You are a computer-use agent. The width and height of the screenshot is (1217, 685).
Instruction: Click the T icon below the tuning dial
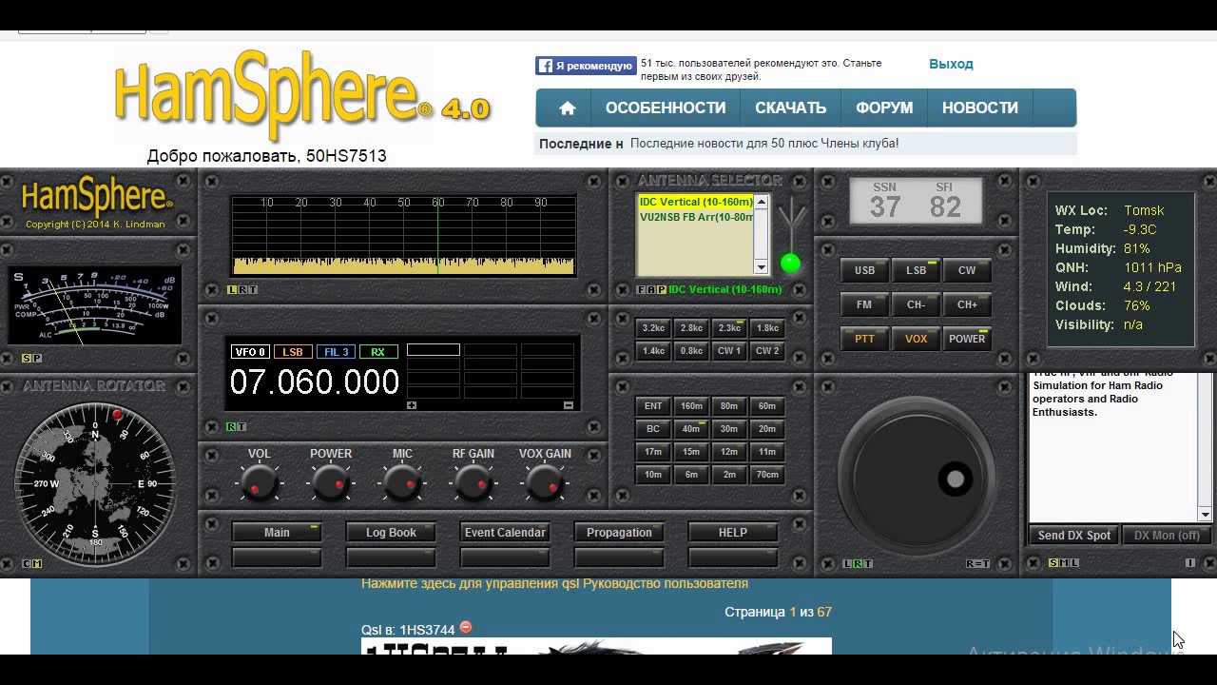[x=868, y=563]
